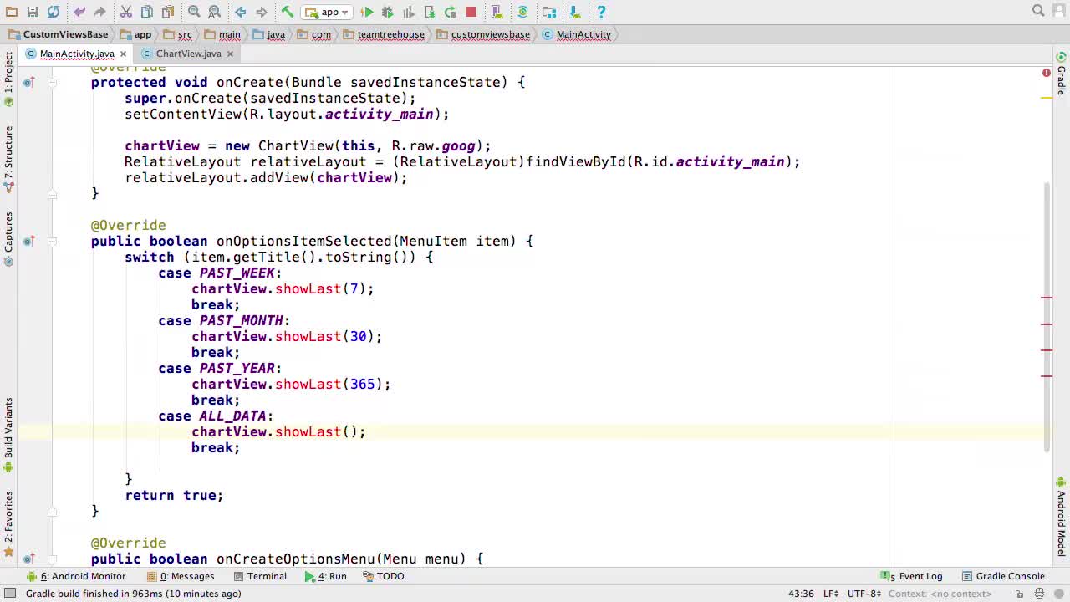Click the Make Project hammer icon
The width and height of the screenshot is (1070, 602).
288,12
